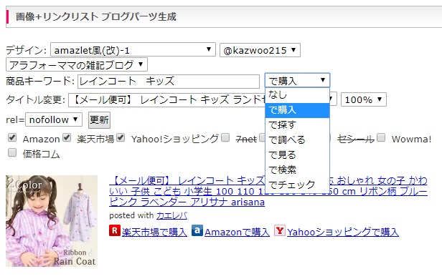Enable the 価格コム checkbox
This screenshot has width=442, height=279.
pos(12,153)
